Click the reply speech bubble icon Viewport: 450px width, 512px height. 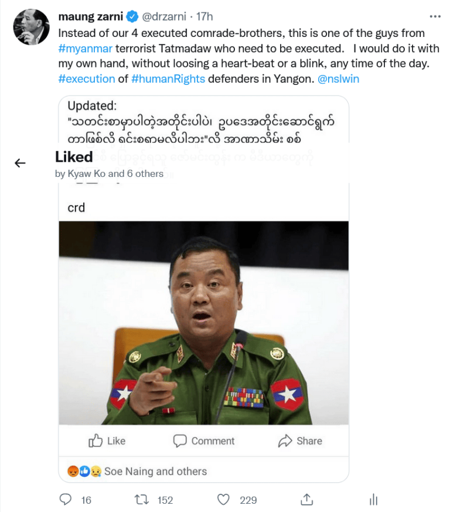(67, 500)
